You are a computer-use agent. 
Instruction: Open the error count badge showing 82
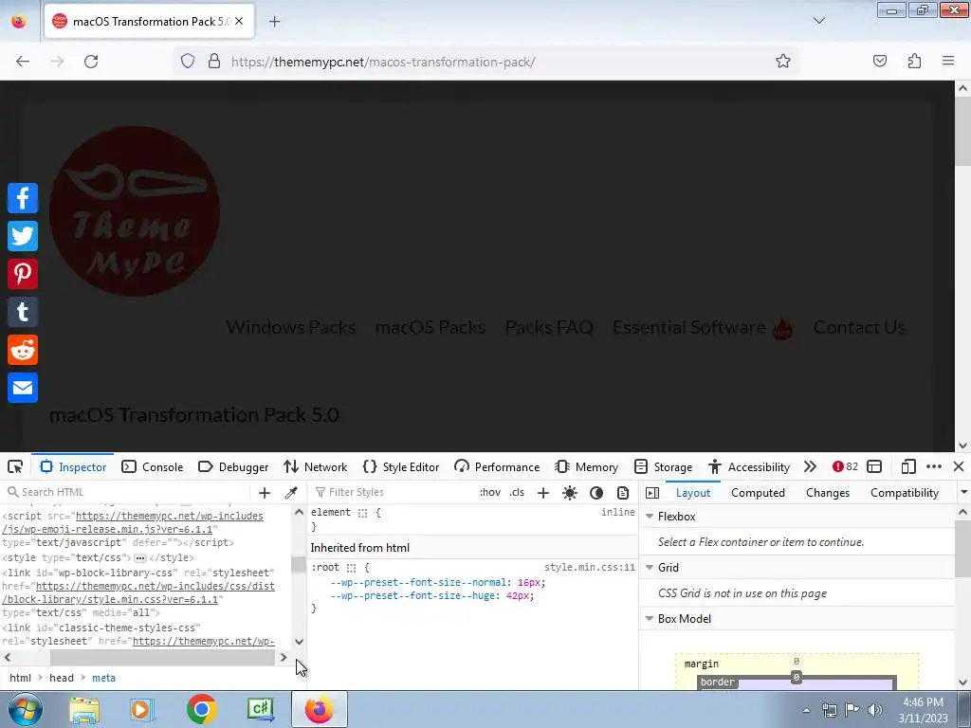click(845, 466)
